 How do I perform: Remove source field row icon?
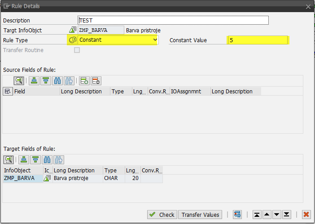click(96, 81)
